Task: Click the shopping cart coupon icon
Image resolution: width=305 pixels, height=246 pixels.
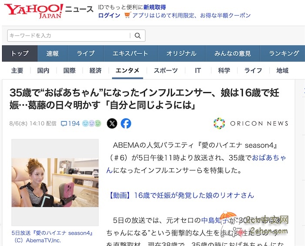Action: (x=127, y=15)
